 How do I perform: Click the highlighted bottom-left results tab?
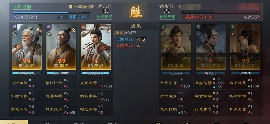(14, 122)
